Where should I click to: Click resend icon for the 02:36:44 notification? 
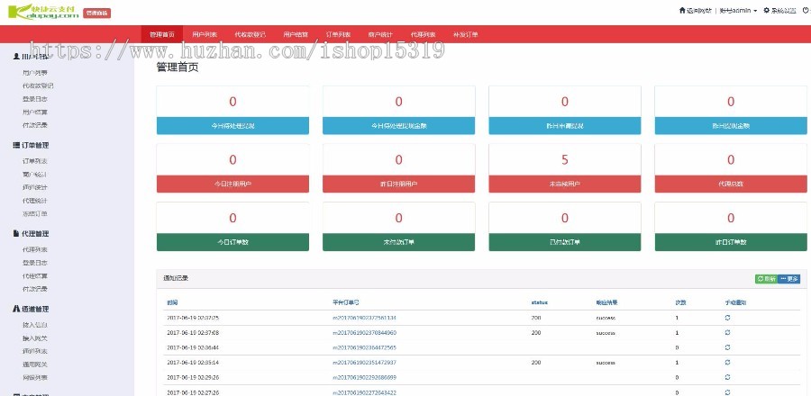(x=728, y=347)
